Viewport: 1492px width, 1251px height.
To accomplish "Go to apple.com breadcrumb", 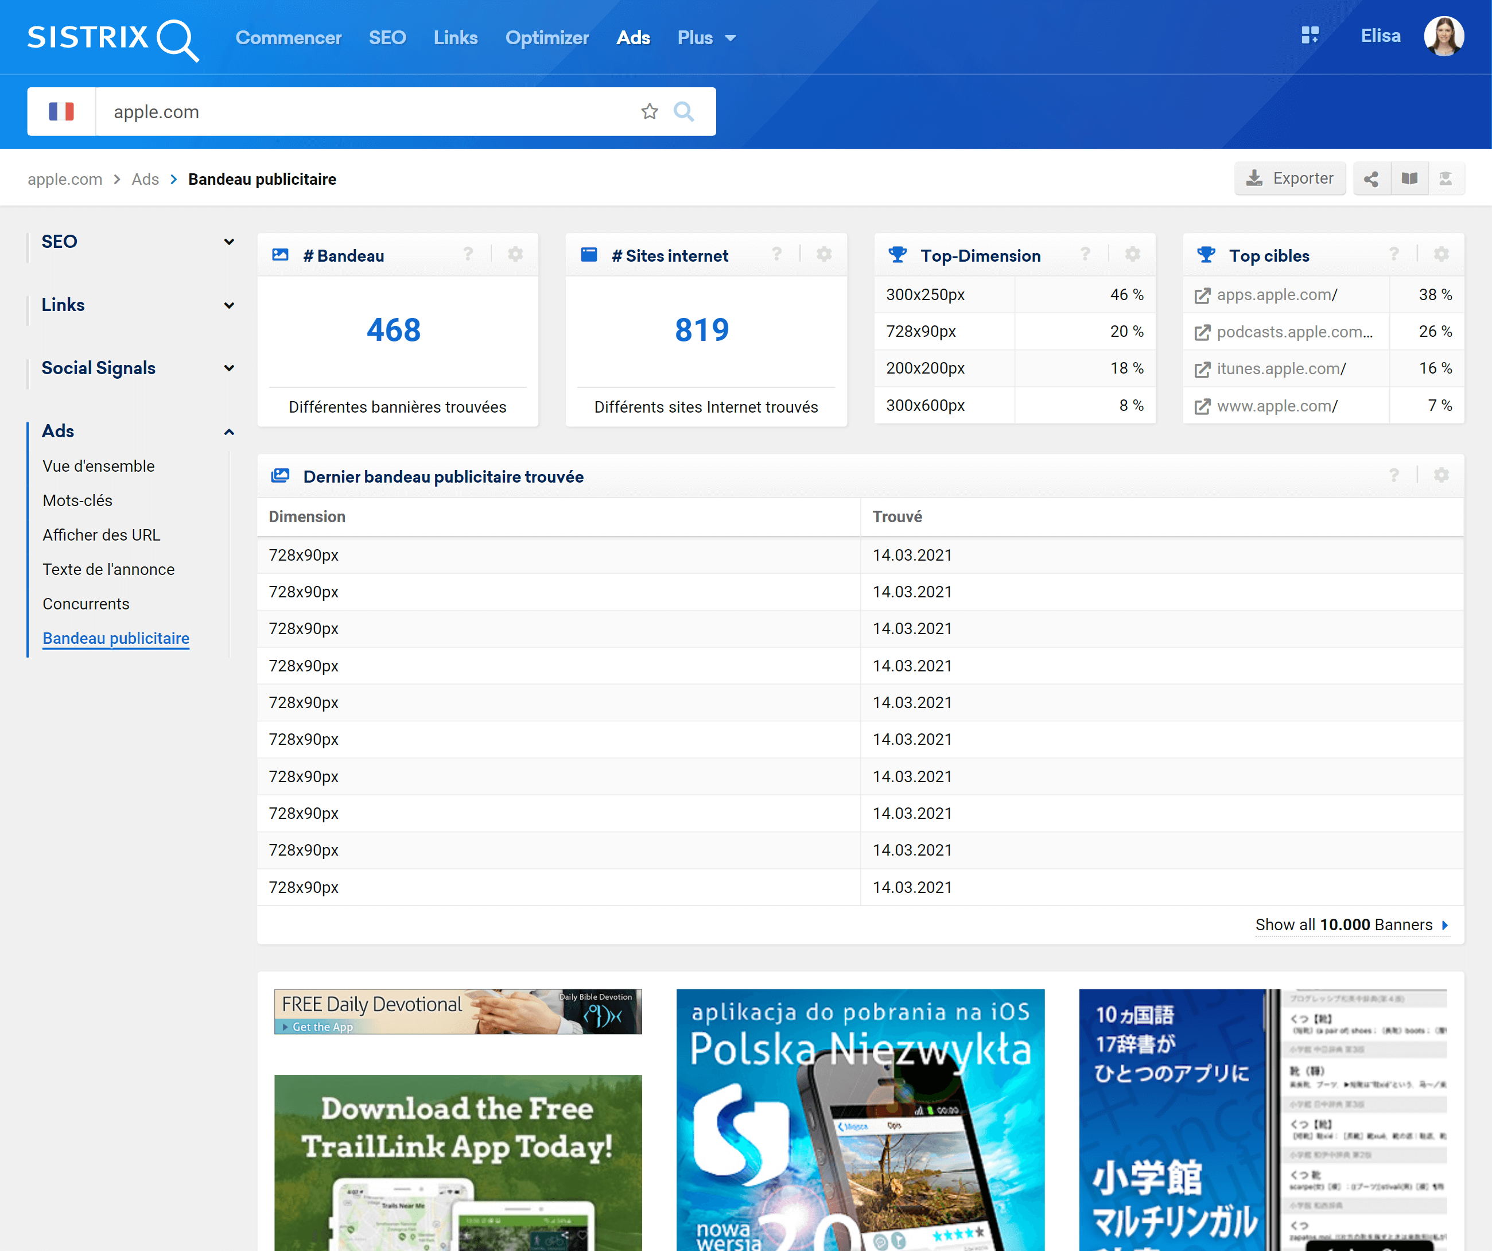I will click(65, 179).
